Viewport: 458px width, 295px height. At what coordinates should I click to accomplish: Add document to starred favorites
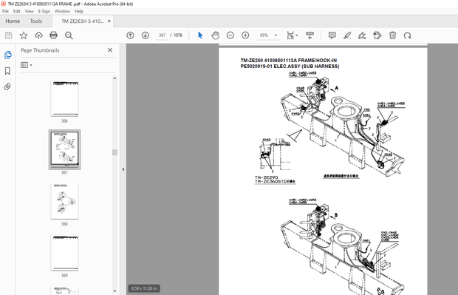pyautogui.click(x=24, y=35)
